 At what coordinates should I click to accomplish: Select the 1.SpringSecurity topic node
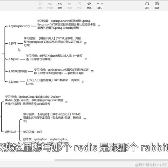tap(19, 26)
